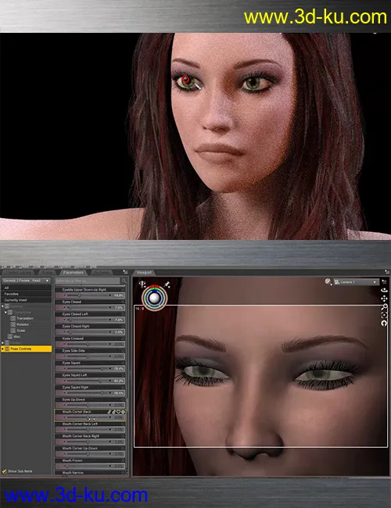Click the 14.9% value field
391x508 pixels.
click(119, 295)
